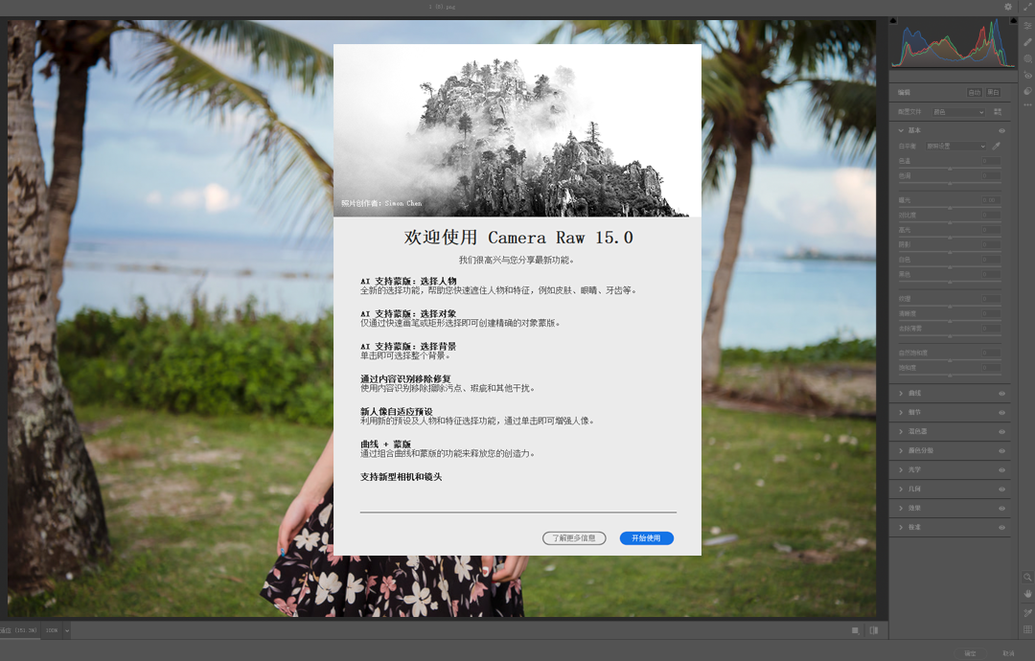The image size is (1035, 661).
Task: Toggle visibility eye for 光学 panel
Action: tap(1002, 469)
